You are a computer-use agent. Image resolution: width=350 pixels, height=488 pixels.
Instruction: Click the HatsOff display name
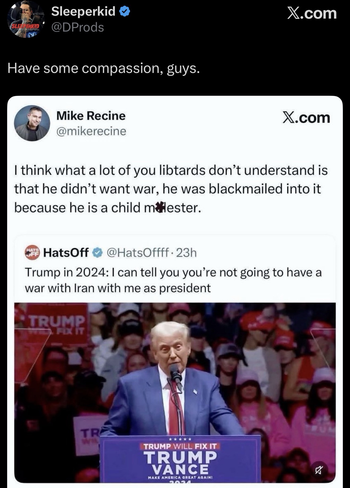[x=66, y=252]
